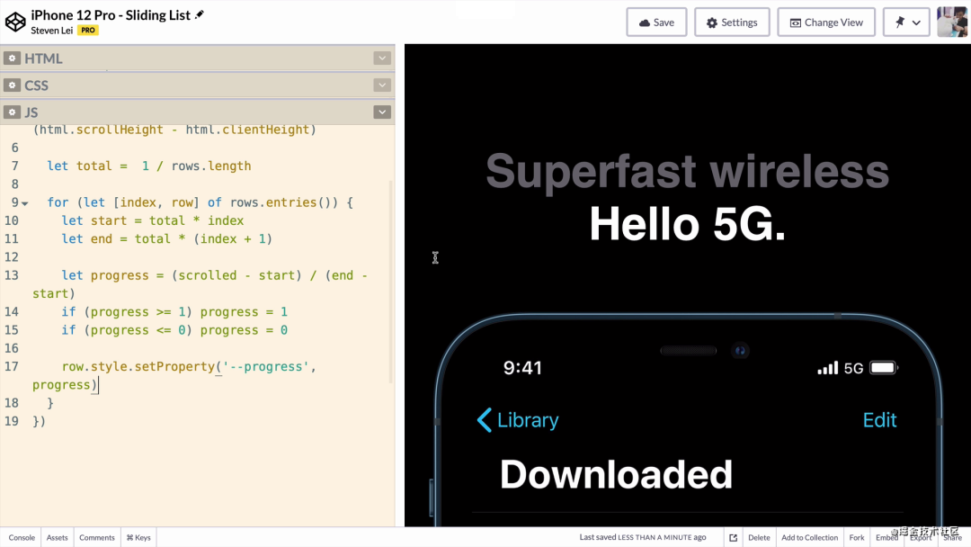The image size is (971, 547).
Task: Fork this pen
Action: 857,537
